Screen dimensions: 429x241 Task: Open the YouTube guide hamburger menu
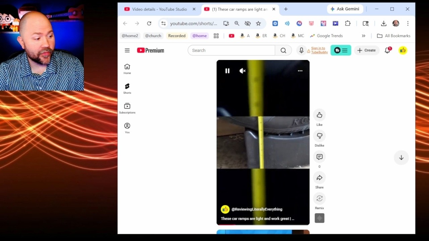(x=127, y=50)
